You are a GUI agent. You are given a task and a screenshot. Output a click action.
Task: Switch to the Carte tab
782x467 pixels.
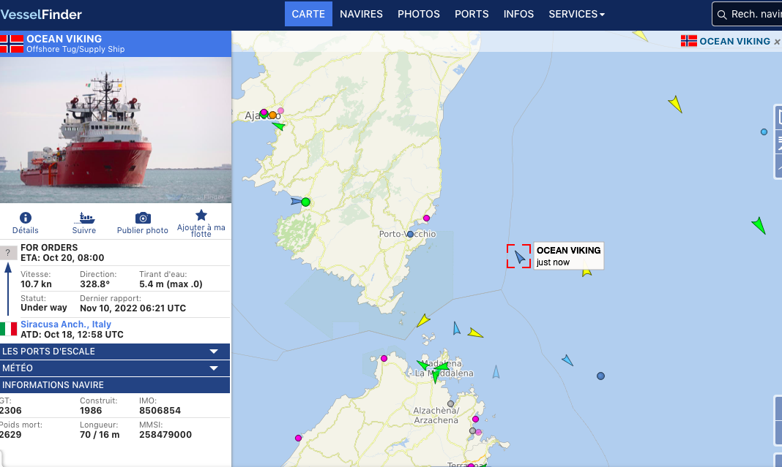pyautogui.click(x=308, y=14)
